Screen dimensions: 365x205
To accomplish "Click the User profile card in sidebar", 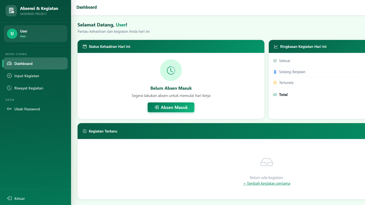I will click(36, 33).
